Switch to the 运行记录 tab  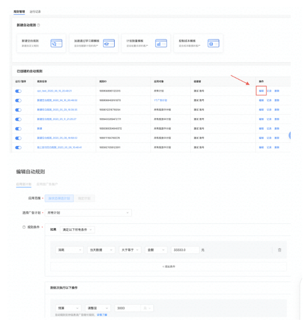tap(35, 12)
